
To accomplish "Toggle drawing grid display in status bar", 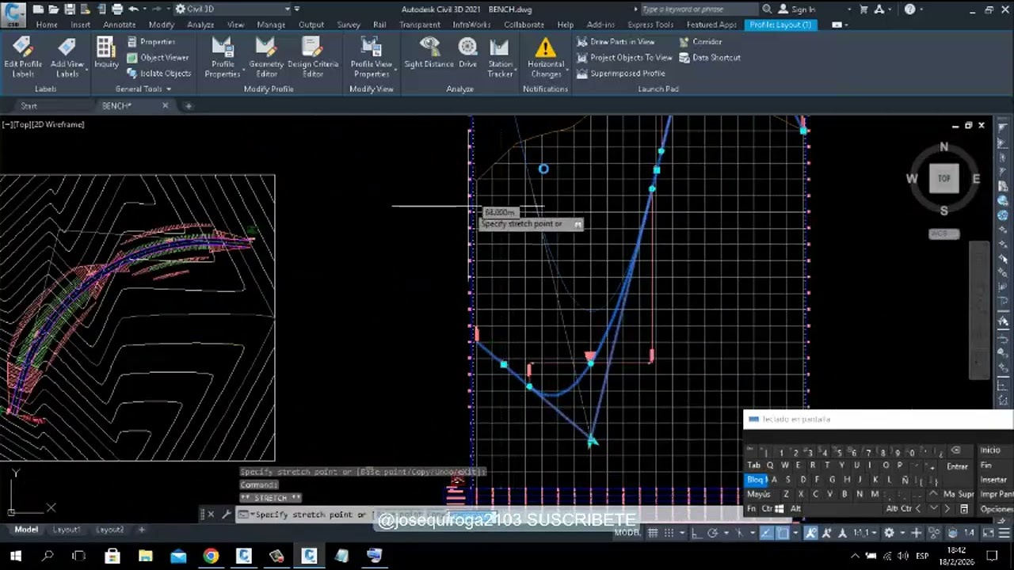I will point(653,533).
